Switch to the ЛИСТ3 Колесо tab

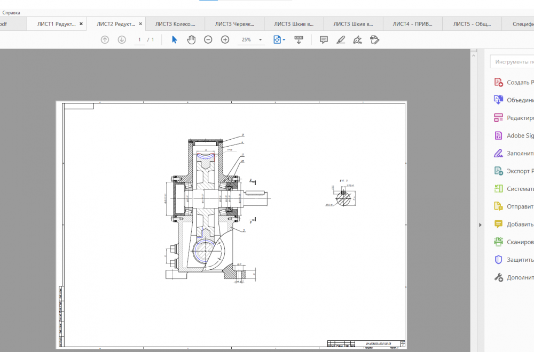171,24
